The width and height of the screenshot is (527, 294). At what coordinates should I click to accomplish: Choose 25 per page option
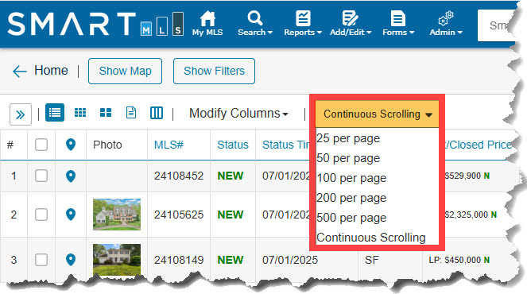[348, 138]
